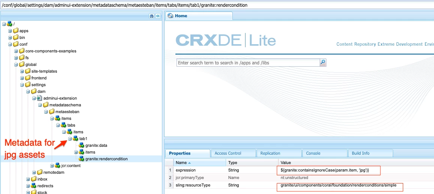Click the Value column header
The height and width of the screenshot is (194, 434).
coord(356,163)
